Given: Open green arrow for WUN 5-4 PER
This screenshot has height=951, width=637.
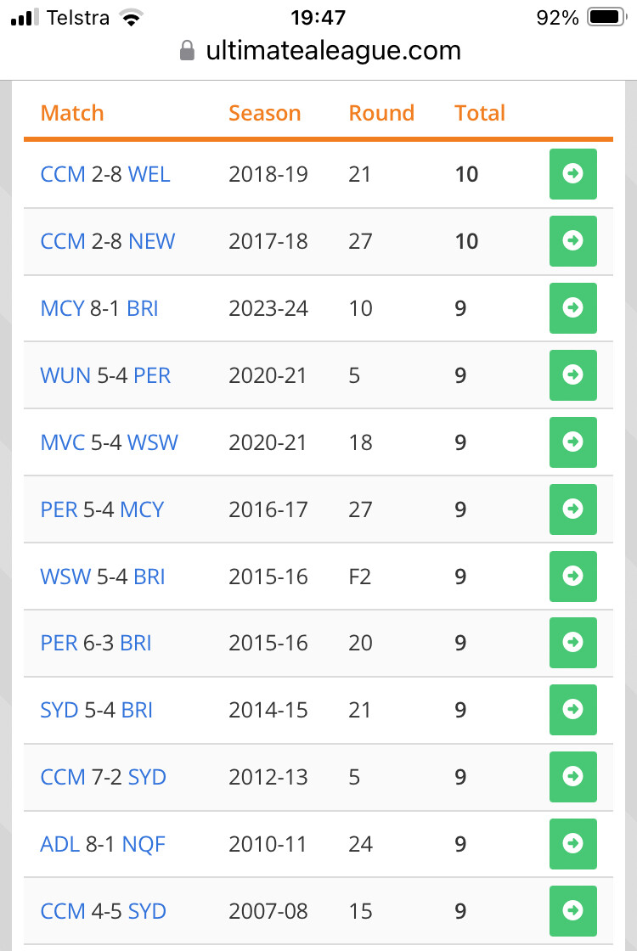Looking at the screenshot, I should [x=573, y=375].
